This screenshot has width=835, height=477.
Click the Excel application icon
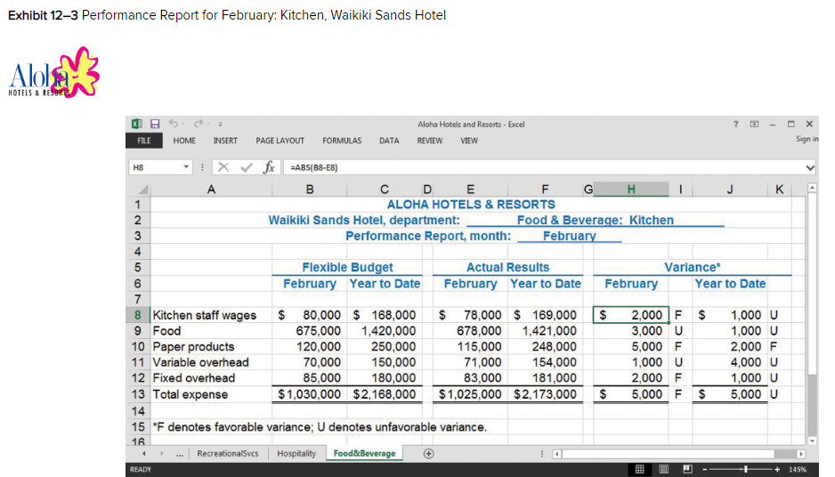[x=137, y=124]
